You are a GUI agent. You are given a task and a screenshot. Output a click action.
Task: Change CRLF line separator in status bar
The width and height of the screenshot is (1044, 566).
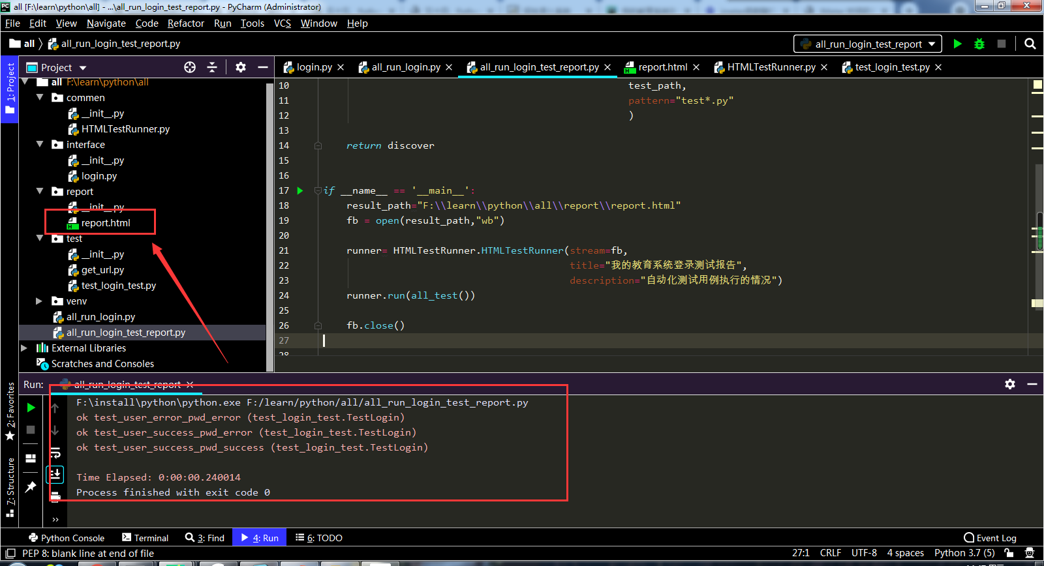pyautogui.click(x=831, y=553)
